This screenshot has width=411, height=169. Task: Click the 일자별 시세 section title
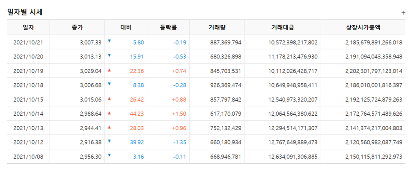(25, 12)
